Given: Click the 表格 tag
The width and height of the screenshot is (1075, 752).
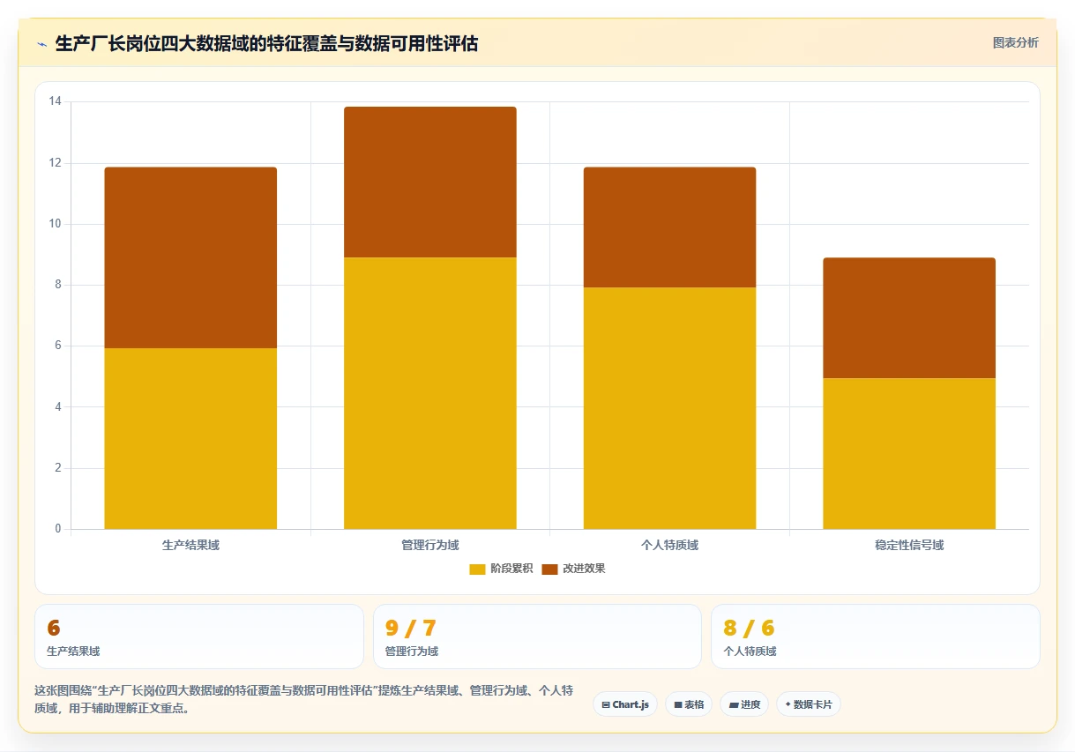Looking at the screenshot, I should coord(689,704).
